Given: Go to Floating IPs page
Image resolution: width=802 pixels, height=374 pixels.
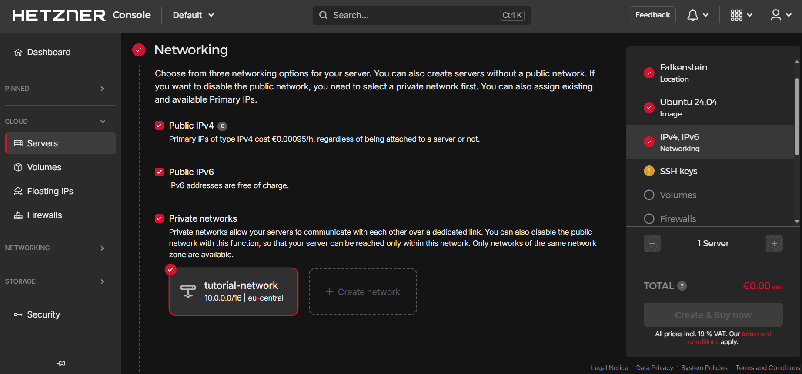Looking at the screenshot, I should point(50,191).
